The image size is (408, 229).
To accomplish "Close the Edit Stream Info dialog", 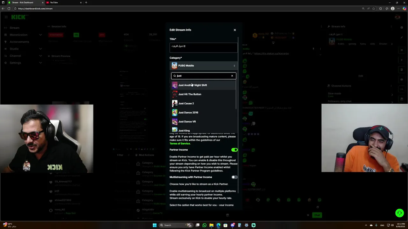I will tap(235, 30).
